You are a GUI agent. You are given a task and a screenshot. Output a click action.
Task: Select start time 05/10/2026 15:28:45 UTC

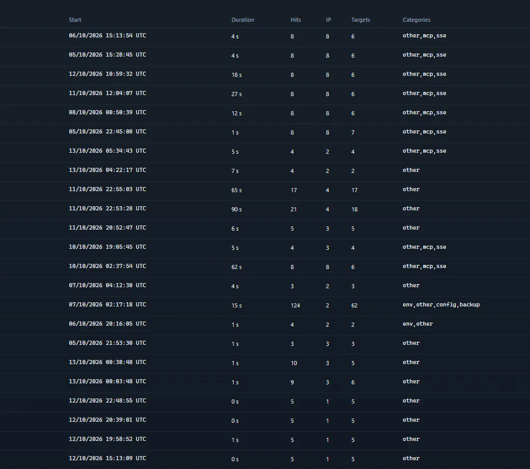click(107, 55)
